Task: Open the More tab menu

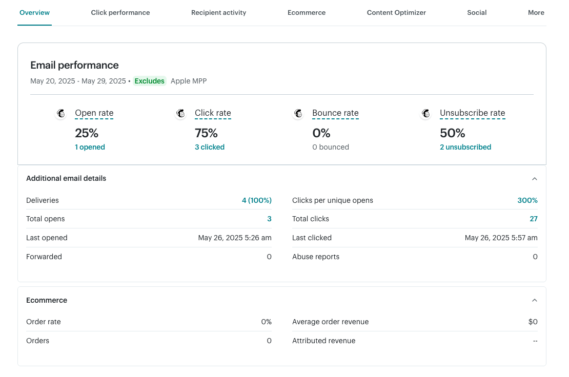Action: click(536, 12)
